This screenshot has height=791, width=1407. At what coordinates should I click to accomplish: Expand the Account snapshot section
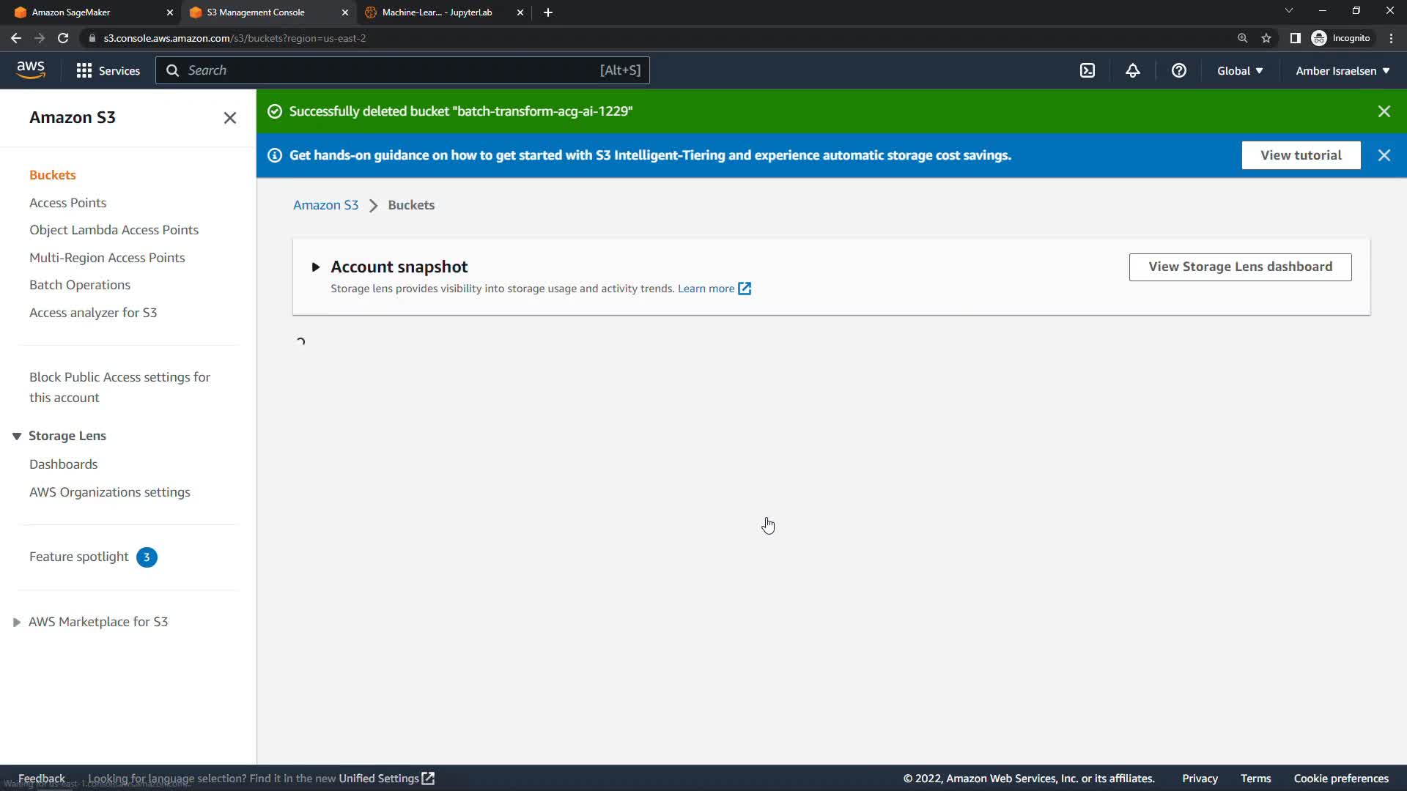[316, 267]
